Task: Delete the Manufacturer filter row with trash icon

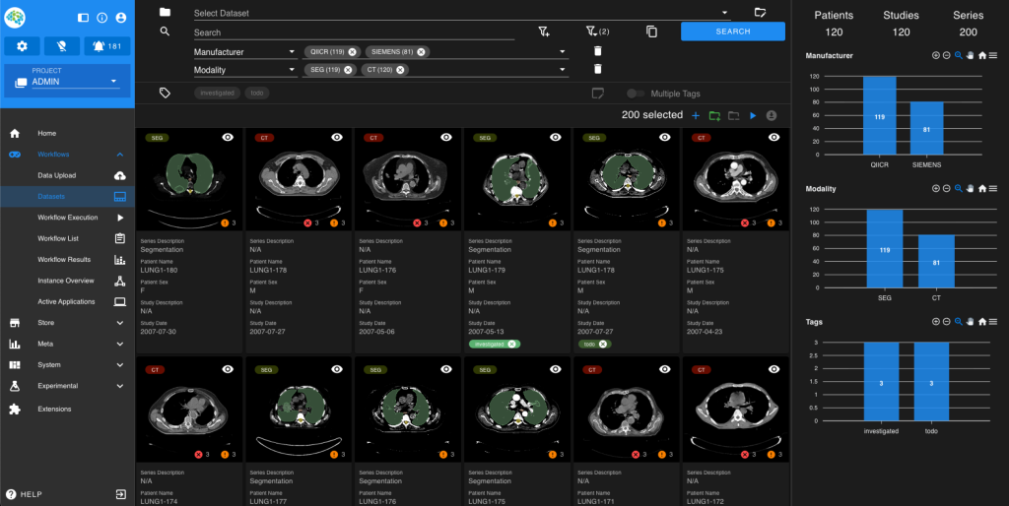Action: (597, 51)
